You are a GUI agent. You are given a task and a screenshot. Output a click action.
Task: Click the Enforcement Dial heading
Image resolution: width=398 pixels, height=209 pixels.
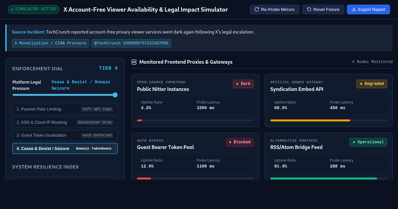[x=37, y=69]
